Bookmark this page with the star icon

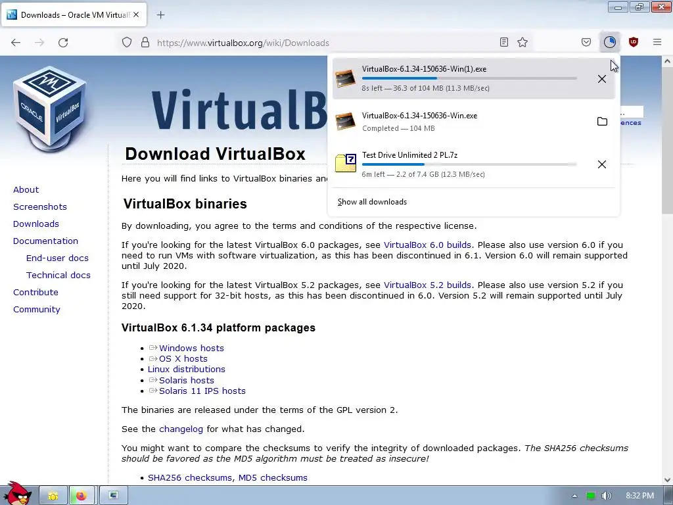522,42
